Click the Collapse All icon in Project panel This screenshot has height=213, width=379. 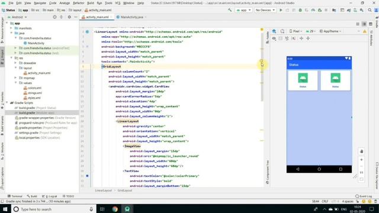coord(62,17)
